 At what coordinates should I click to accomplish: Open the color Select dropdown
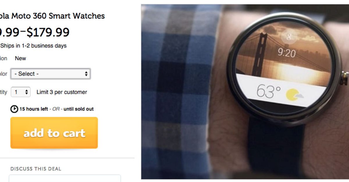point(51,74)
